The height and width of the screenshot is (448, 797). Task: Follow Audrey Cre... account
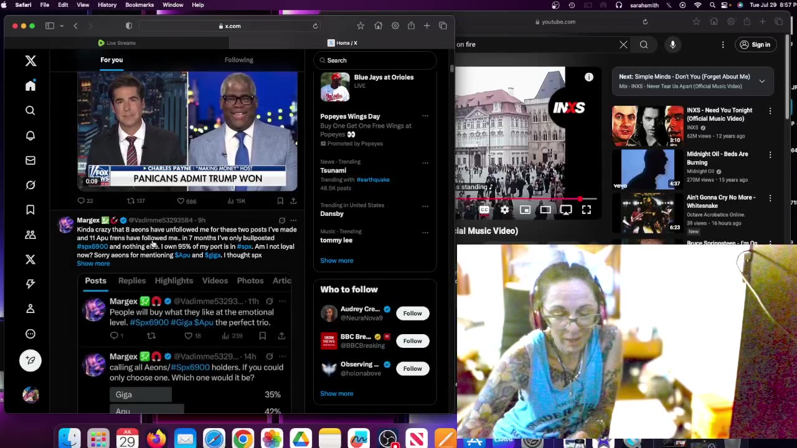tap(412, 314)
